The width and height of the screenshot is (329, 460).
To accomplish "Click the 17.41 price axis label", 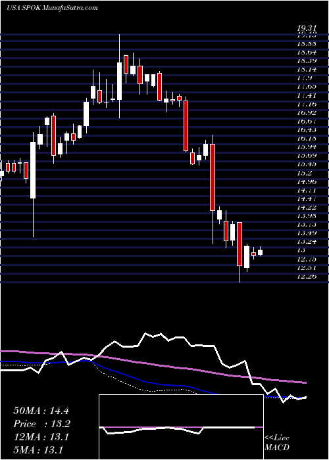I will [307, 95].
